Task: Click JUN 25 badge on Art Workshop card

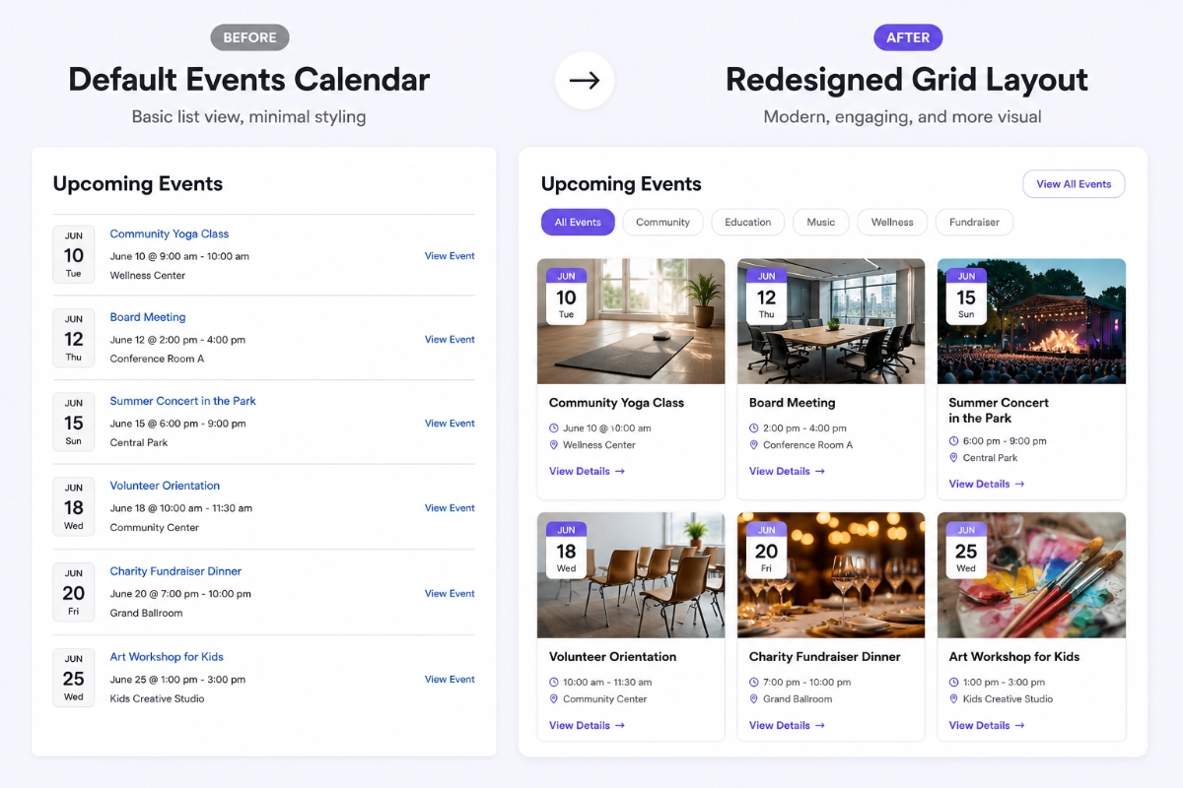Action: pos(966,551)
